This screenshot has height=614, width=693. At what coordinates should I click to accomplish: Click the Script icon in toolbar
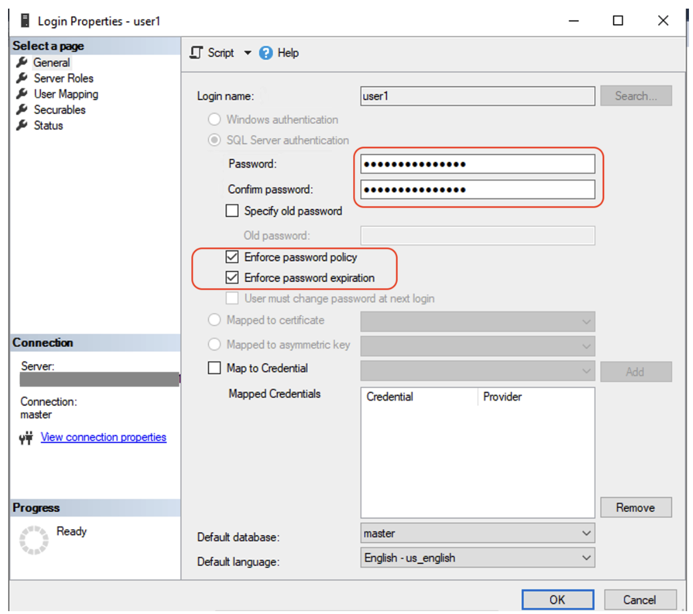tap(196, 53)
